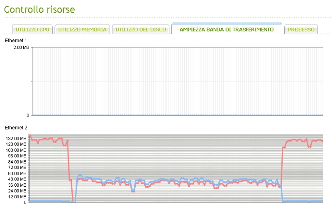Click the 60.00 MB axis label
This screenshot has height=212, width=332.
pyautogui.click(x=17, y=173)
